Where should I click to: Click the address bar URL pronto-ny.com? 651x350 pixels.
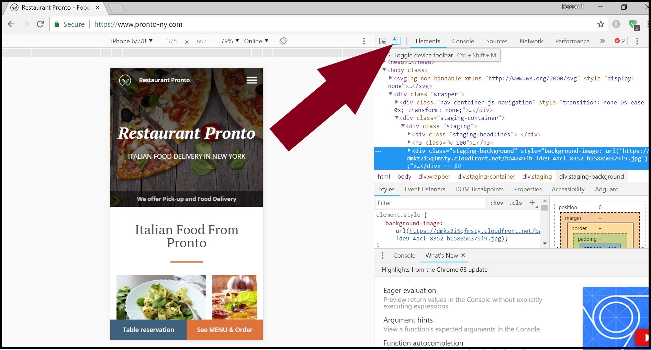click(138, 24)
